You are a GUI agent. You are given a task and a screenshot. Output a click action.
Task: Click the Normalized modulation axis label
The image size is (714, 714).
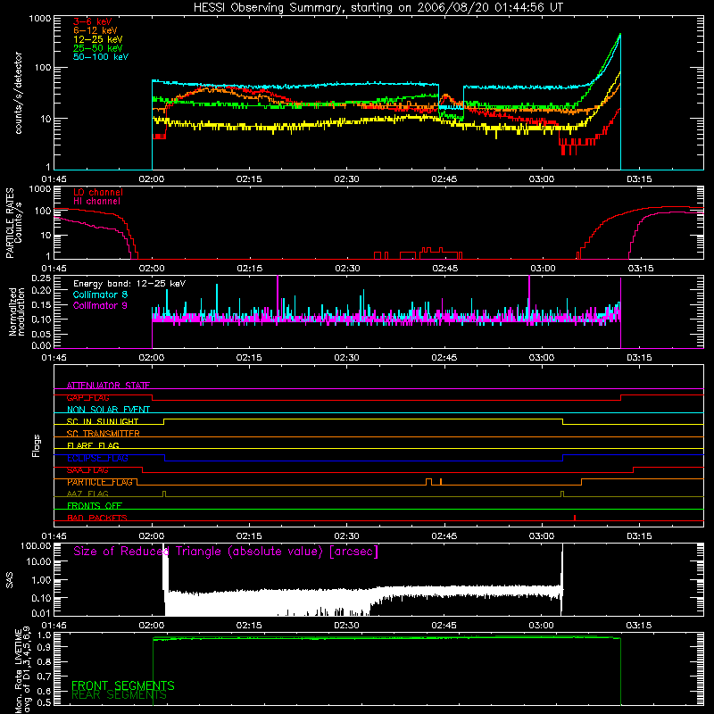tap(17, 311)
